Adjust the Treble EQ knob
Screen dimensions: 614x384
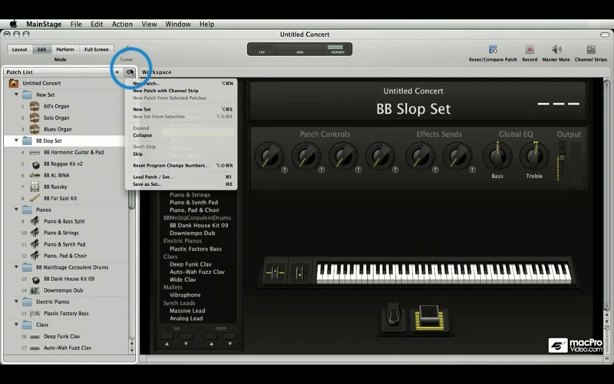tap(534, 156)
